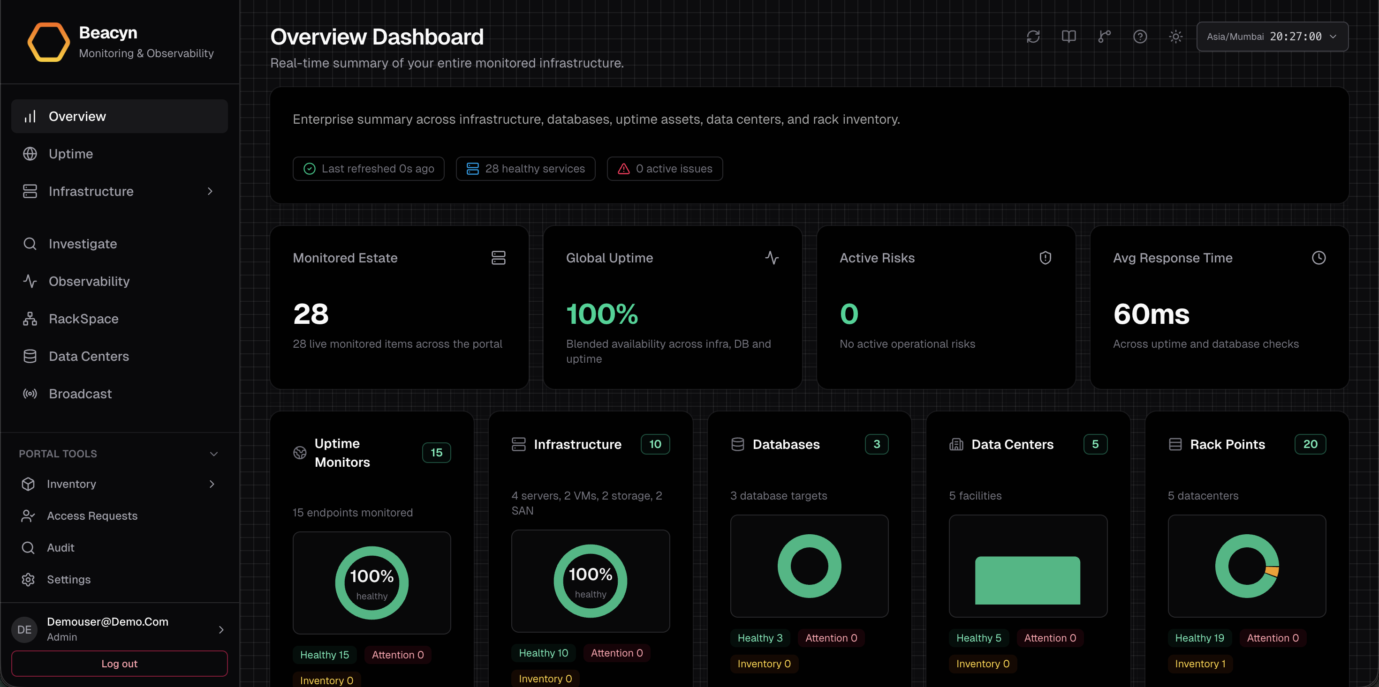The image size is (1379, 687).
Task: Open the documentation book icon
Action: pyautogui.click(x=1068, y=37)
